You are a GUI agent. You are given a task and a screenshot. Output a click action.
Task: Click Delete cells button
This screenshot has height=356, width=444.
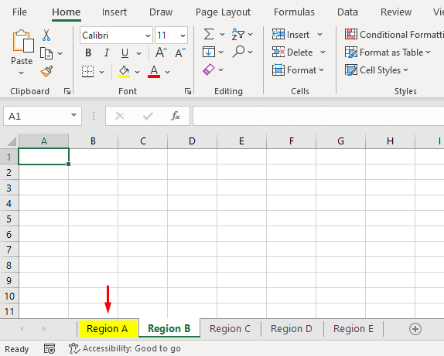tap(292, 53)
